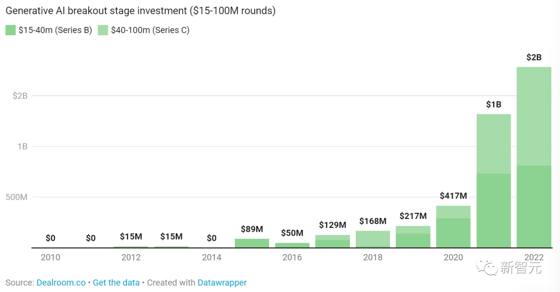560x292 pixels.
Task: Click the bar labeled $50M
Action: point(292,245)
